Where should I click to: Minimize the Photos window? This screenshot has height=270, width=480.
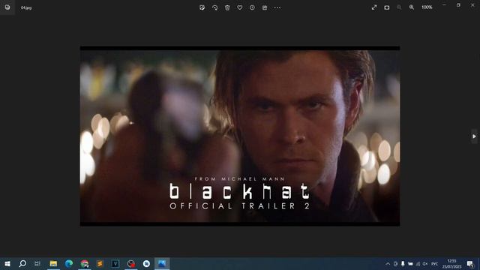point(444,5)
